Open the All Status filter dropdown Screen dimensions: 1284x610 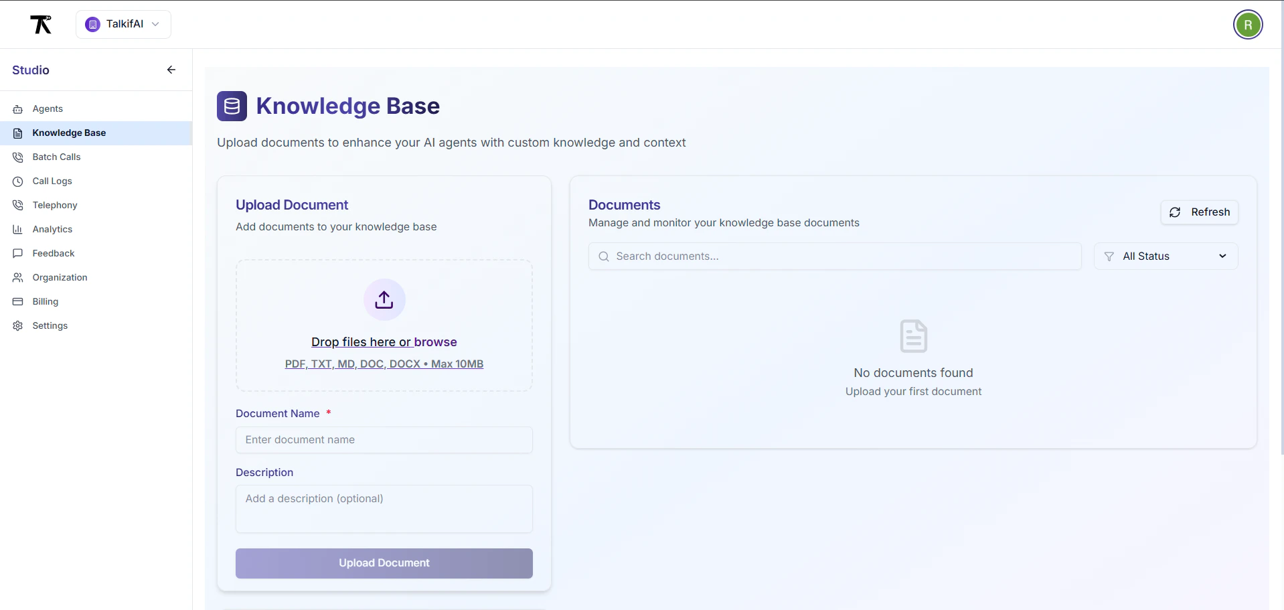tap(1165, 256)
